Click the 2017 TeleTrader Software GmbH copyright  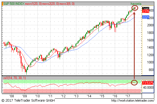(x=28, y=101)
